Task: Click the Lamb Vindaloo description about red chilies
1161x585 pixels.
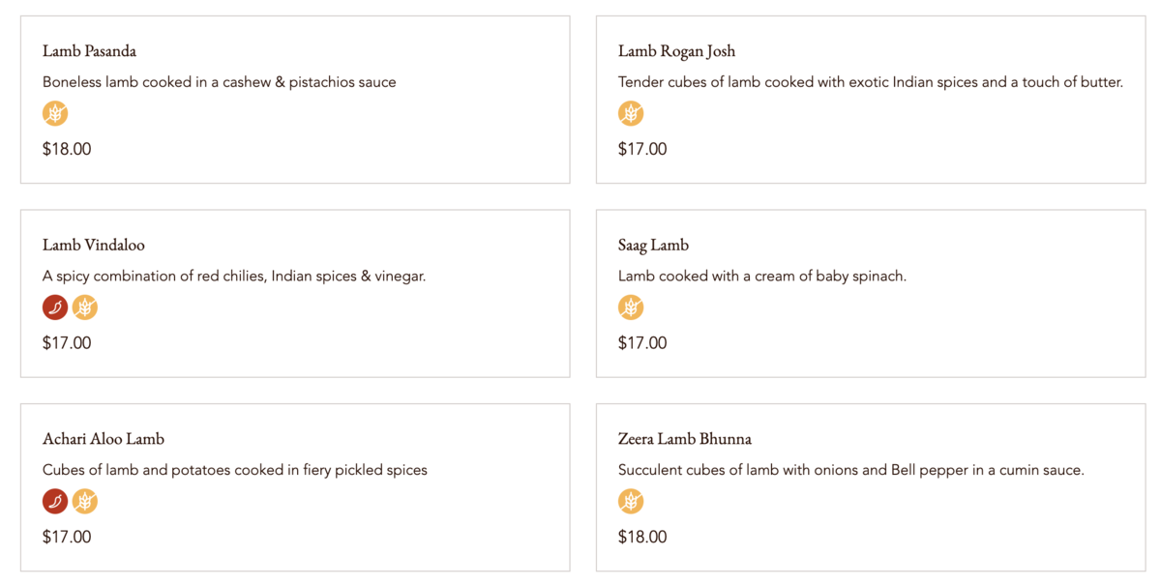Action: 234,276
